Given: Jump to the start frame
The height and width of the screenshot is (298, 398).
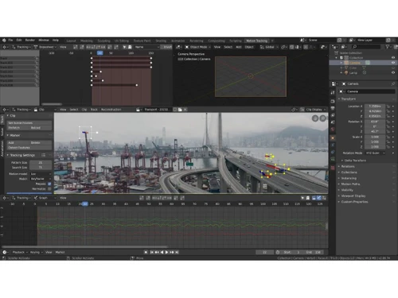Looking at the screenshot, I should [152, 252].
